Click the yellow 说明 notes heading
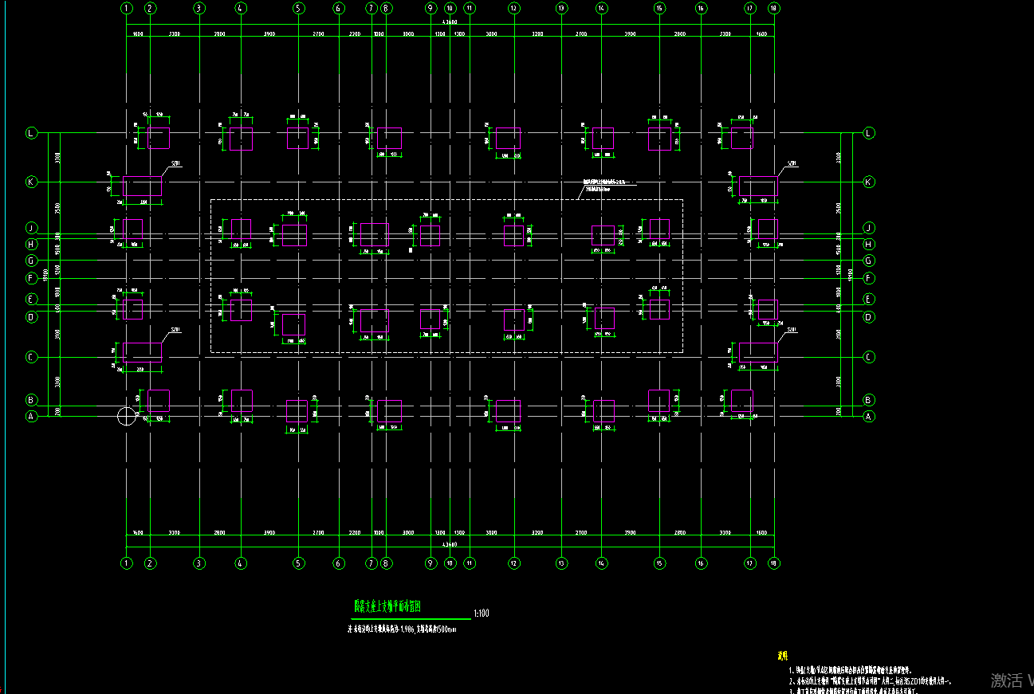 [x=783, y=656]
